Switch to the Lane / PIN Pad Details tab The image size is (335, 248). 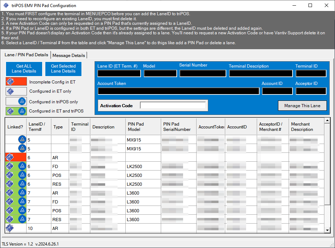point(26,55)
